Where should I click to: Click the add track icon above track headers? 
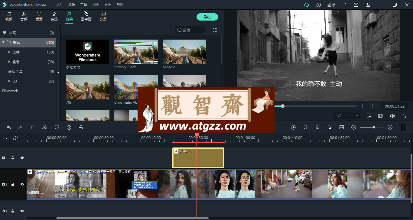6,138
